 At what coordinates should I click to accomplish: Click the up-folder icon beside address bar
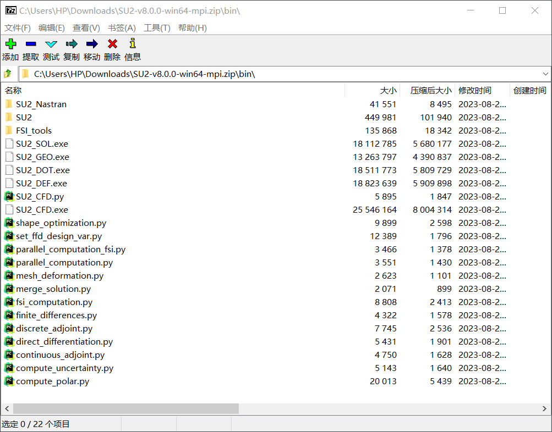(x=8, y=74)
